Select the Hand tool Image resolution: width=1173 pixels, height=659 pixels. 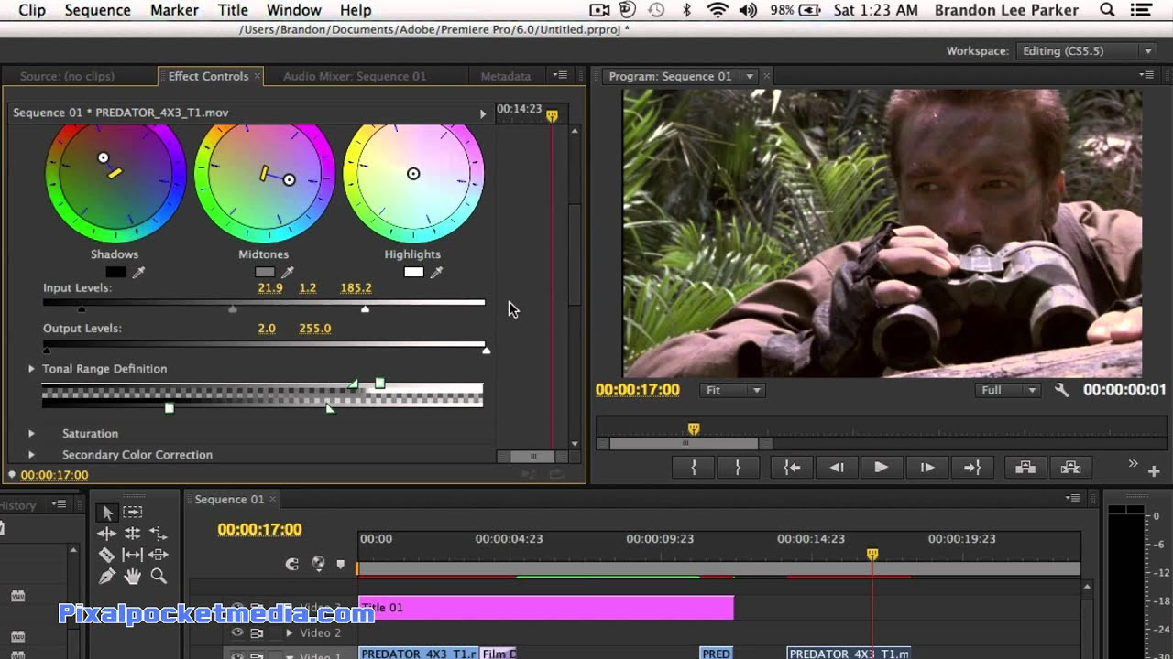134,577
